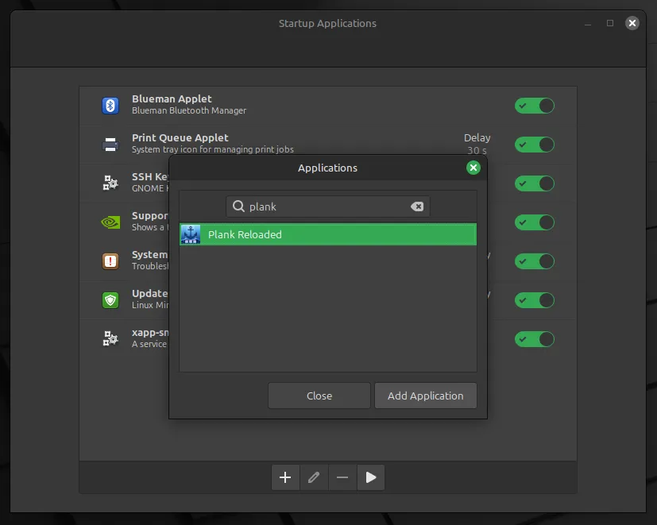Click the Add Application button

426,396
